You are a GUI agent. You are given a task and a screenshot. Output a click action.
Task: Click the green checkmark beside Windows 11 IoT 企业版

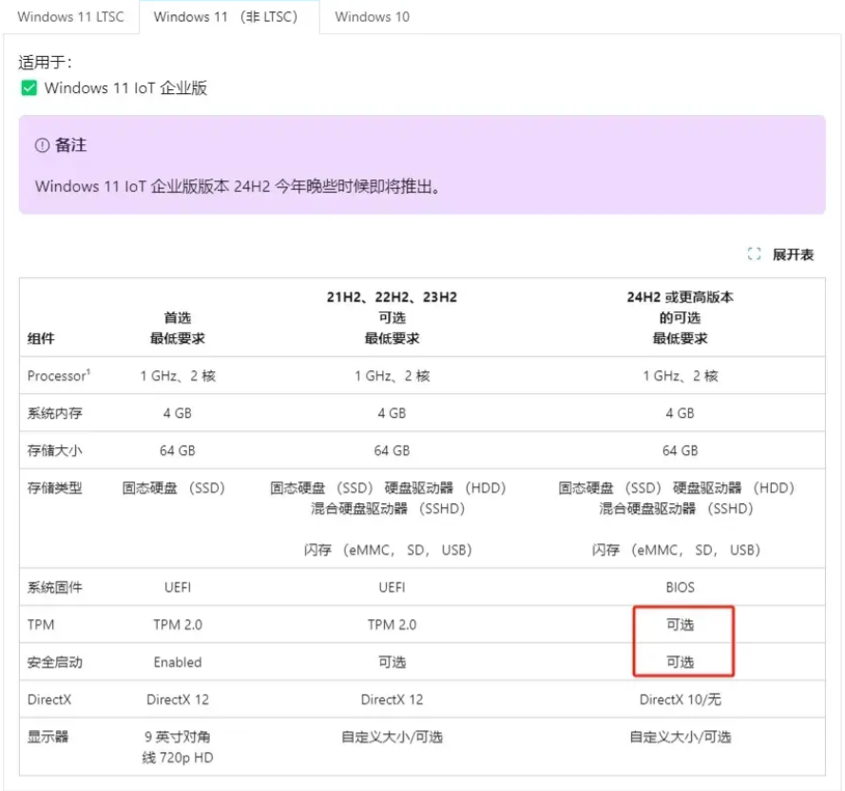click(x=29, y=88)
